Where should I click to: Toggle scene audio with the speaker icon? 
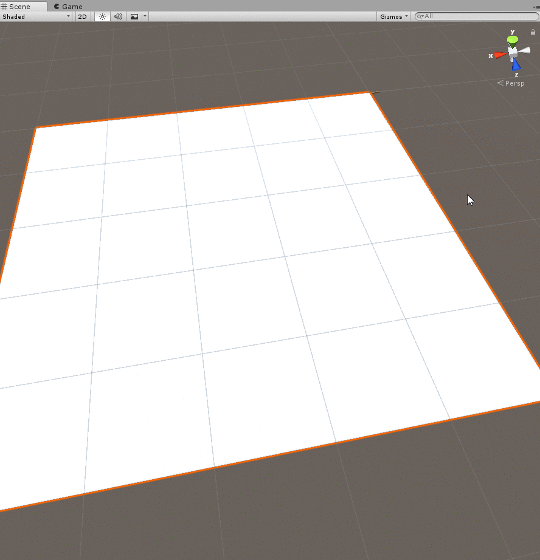pyautogui.click(x=118, y=16)
